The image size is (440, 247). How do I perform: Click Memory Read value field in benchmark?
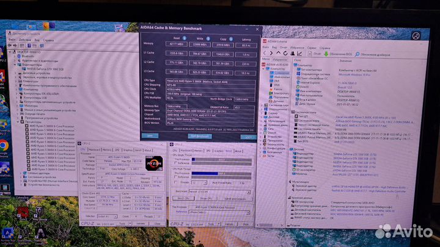point(176,44)
